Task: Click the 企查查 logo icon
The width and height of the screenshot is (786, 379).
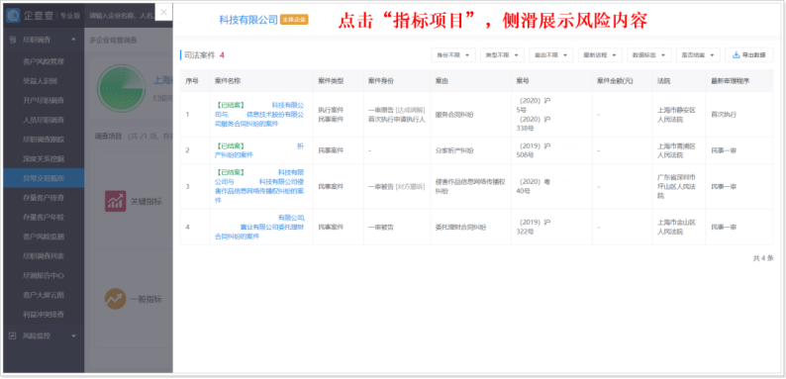Action: tap(14, 16)
